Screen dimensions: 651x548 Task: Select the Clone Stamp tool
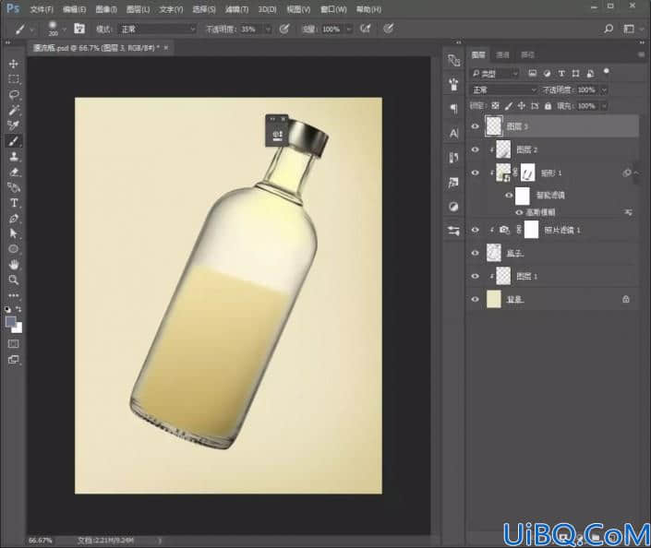pos(13,157)
